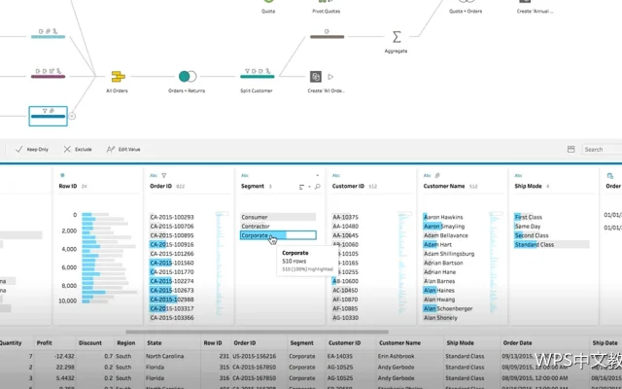Click Edit Value in the toolbar

[123, 149]
